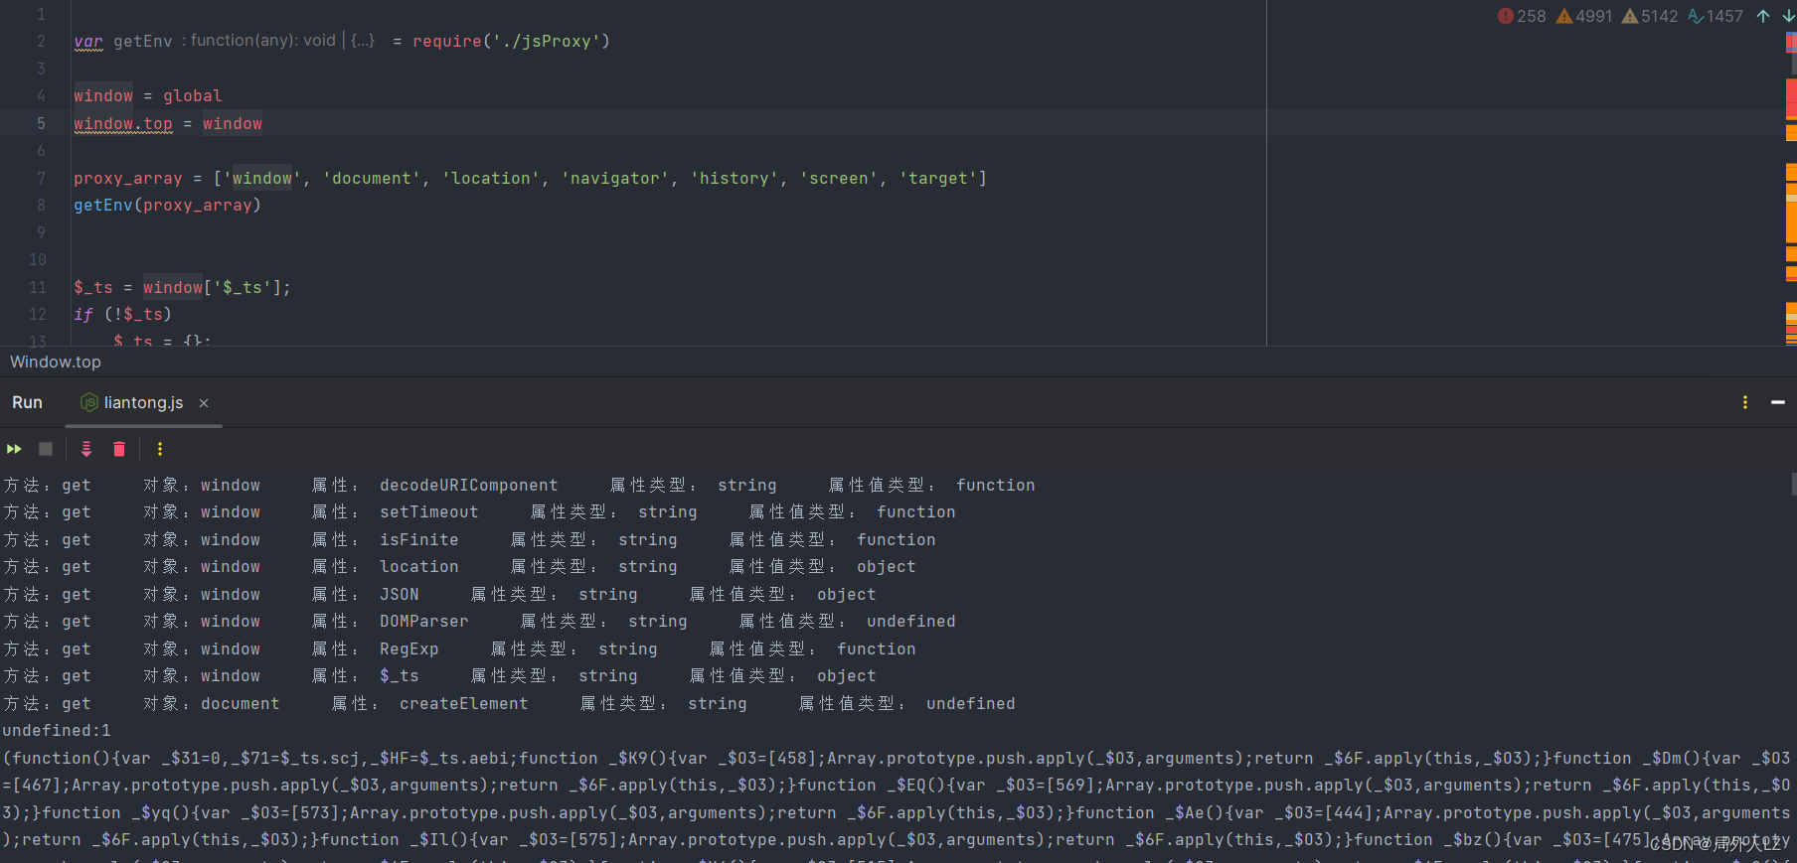Image resolution: width=1797 pixels, height=863 pixels.
Task: Click the Run panel title
Action: point(27,402)
